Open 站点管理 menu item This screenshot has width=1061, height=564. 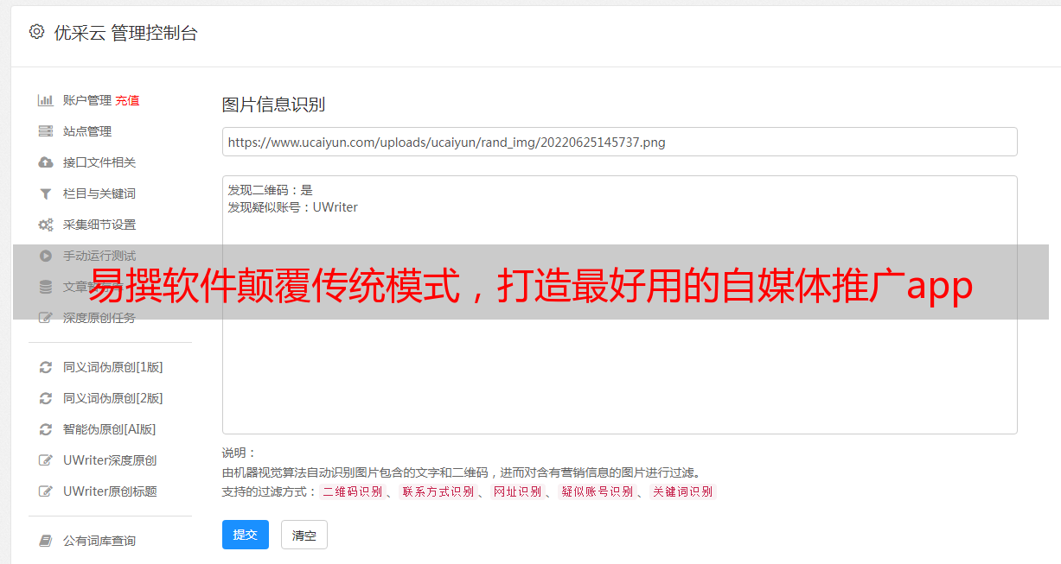87,131
